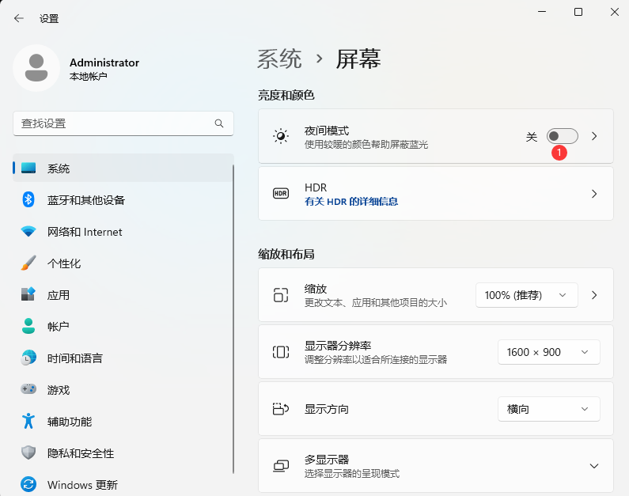
Task: Minimize the 设置 window
Action: (542, 12)
